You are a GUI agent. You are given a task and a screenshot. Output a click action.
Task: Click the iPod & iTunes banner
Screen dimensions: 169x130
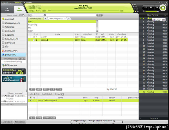[x=14, y=79]
